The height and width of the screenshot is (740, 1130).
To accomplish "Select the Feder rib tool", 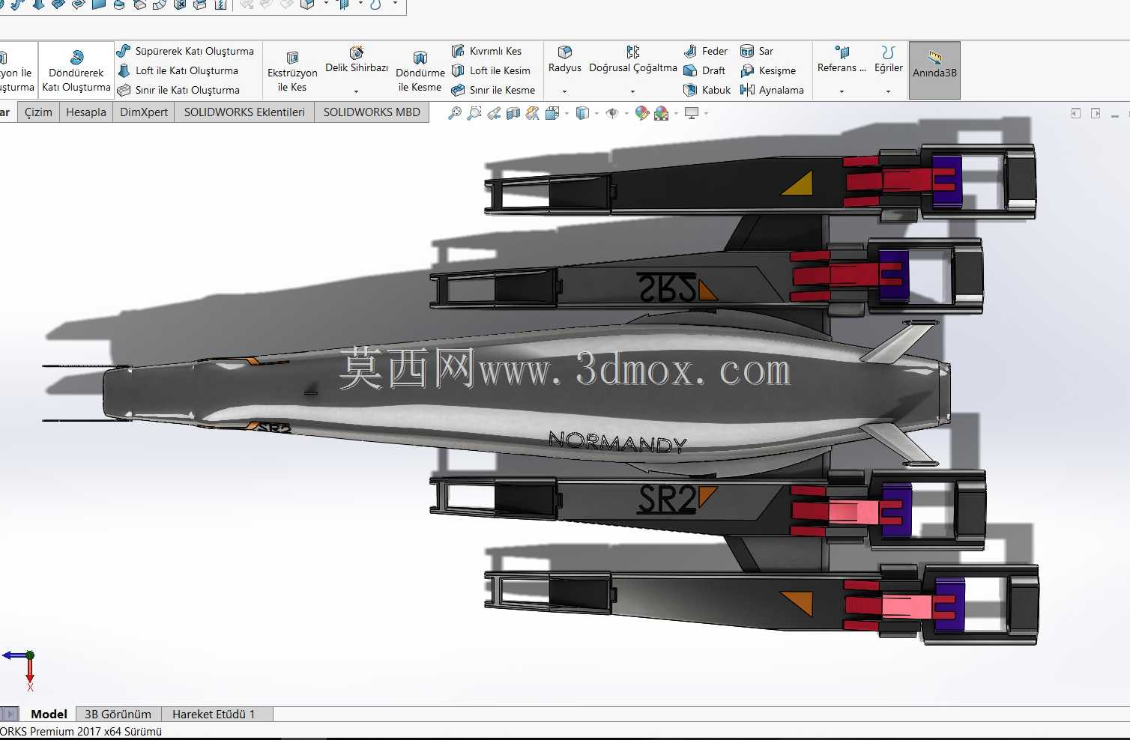I will pyautogui.click(x=705, y=51).
